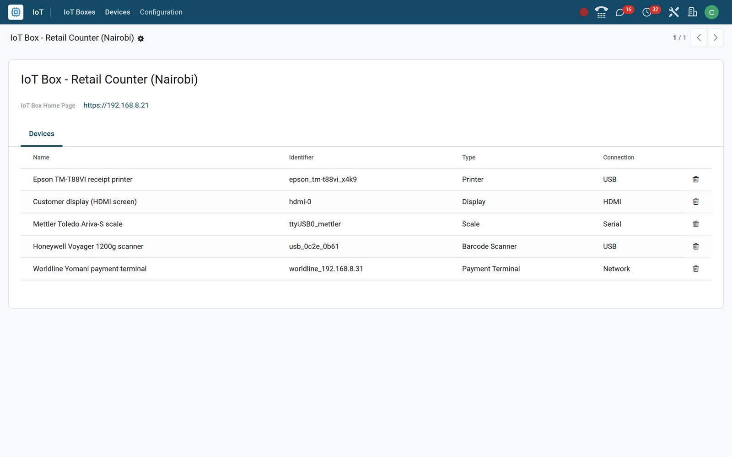Click the 1 / 1 pager counter
Viewport: 732px width, 457px height.
679,38
